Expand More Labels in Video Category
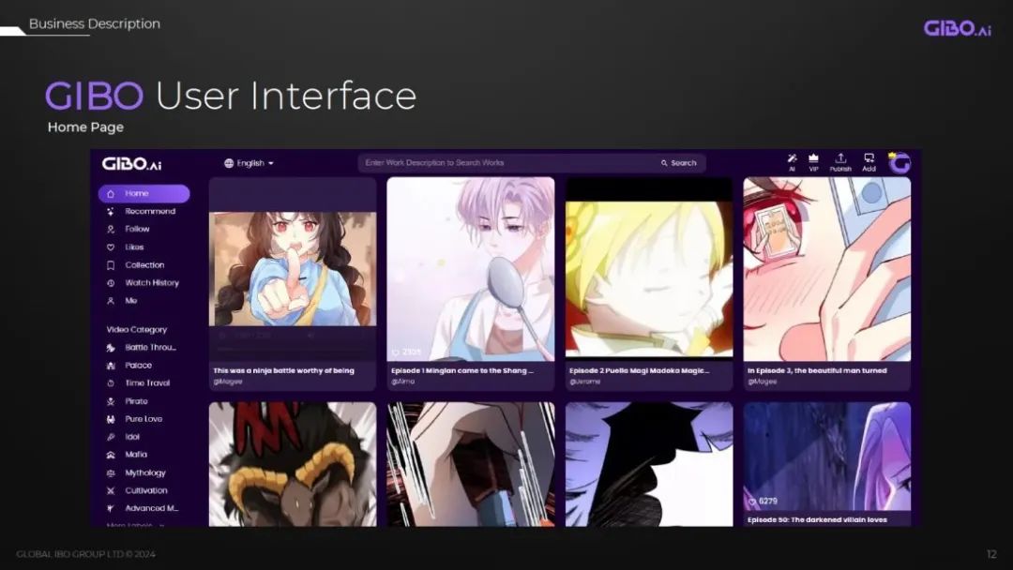1013x570 pixels. point(136,524)
